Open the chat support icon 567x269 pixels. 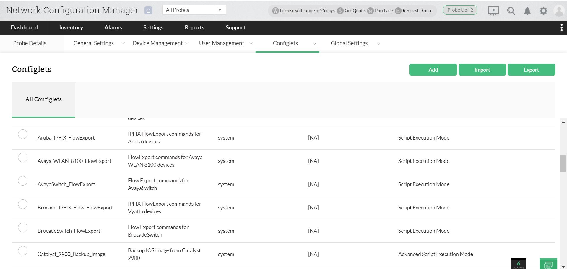click(548, 265)
